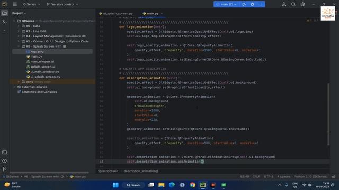The image size is (339, 190).
Task: Switch to PyCharm taskbar icon
Action: (x=203, y=185)
